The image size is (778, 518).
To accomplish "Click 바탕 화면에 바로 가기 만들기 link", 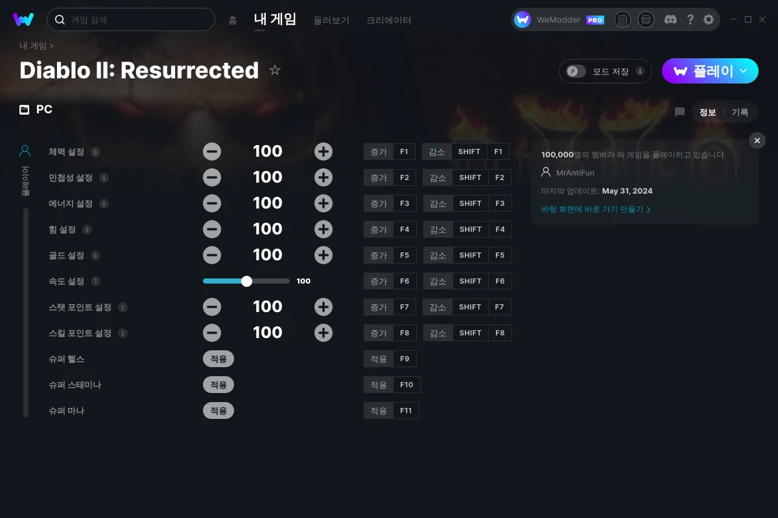I will (x=595, y=209).
